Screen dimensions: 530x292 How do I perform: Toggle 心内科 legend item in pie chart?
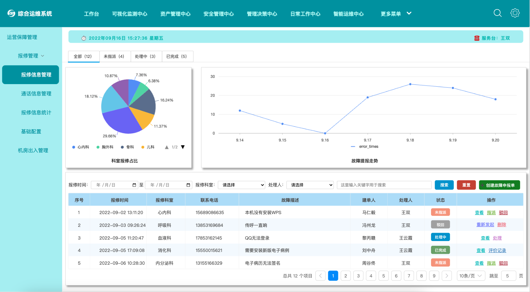tap(81, 147)
